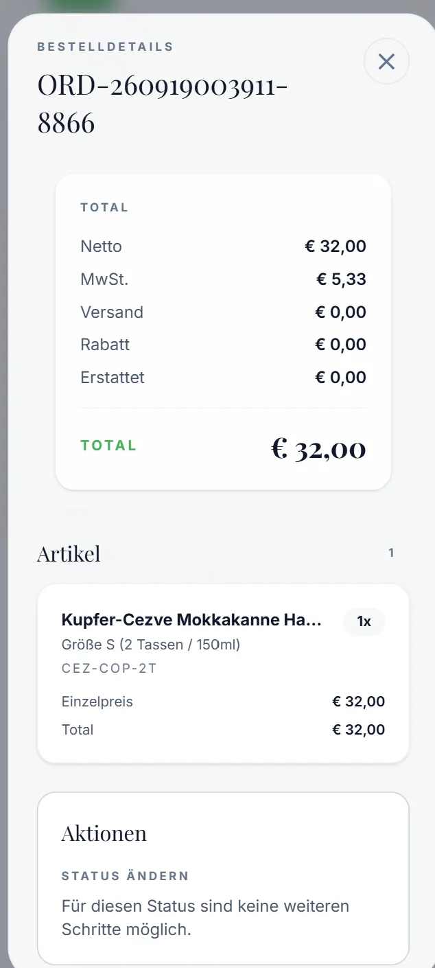Click the variant text Größe S (2 Tassen / 150ml)
The width and height of the screenshot is (435, 968).
tap(151, 645)
